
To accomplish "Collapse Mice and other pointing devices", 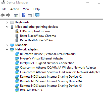I will [7, 27].
